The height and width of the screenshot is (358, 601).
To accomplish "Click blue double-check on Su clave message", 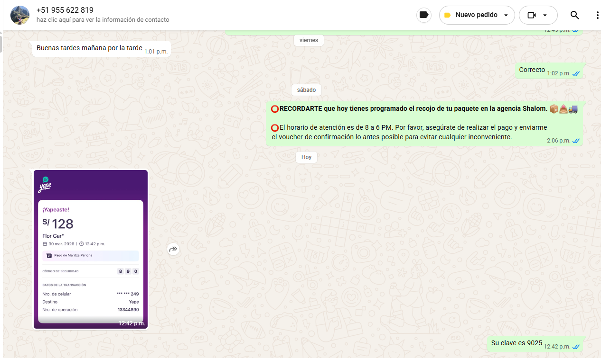I will 576,347.
